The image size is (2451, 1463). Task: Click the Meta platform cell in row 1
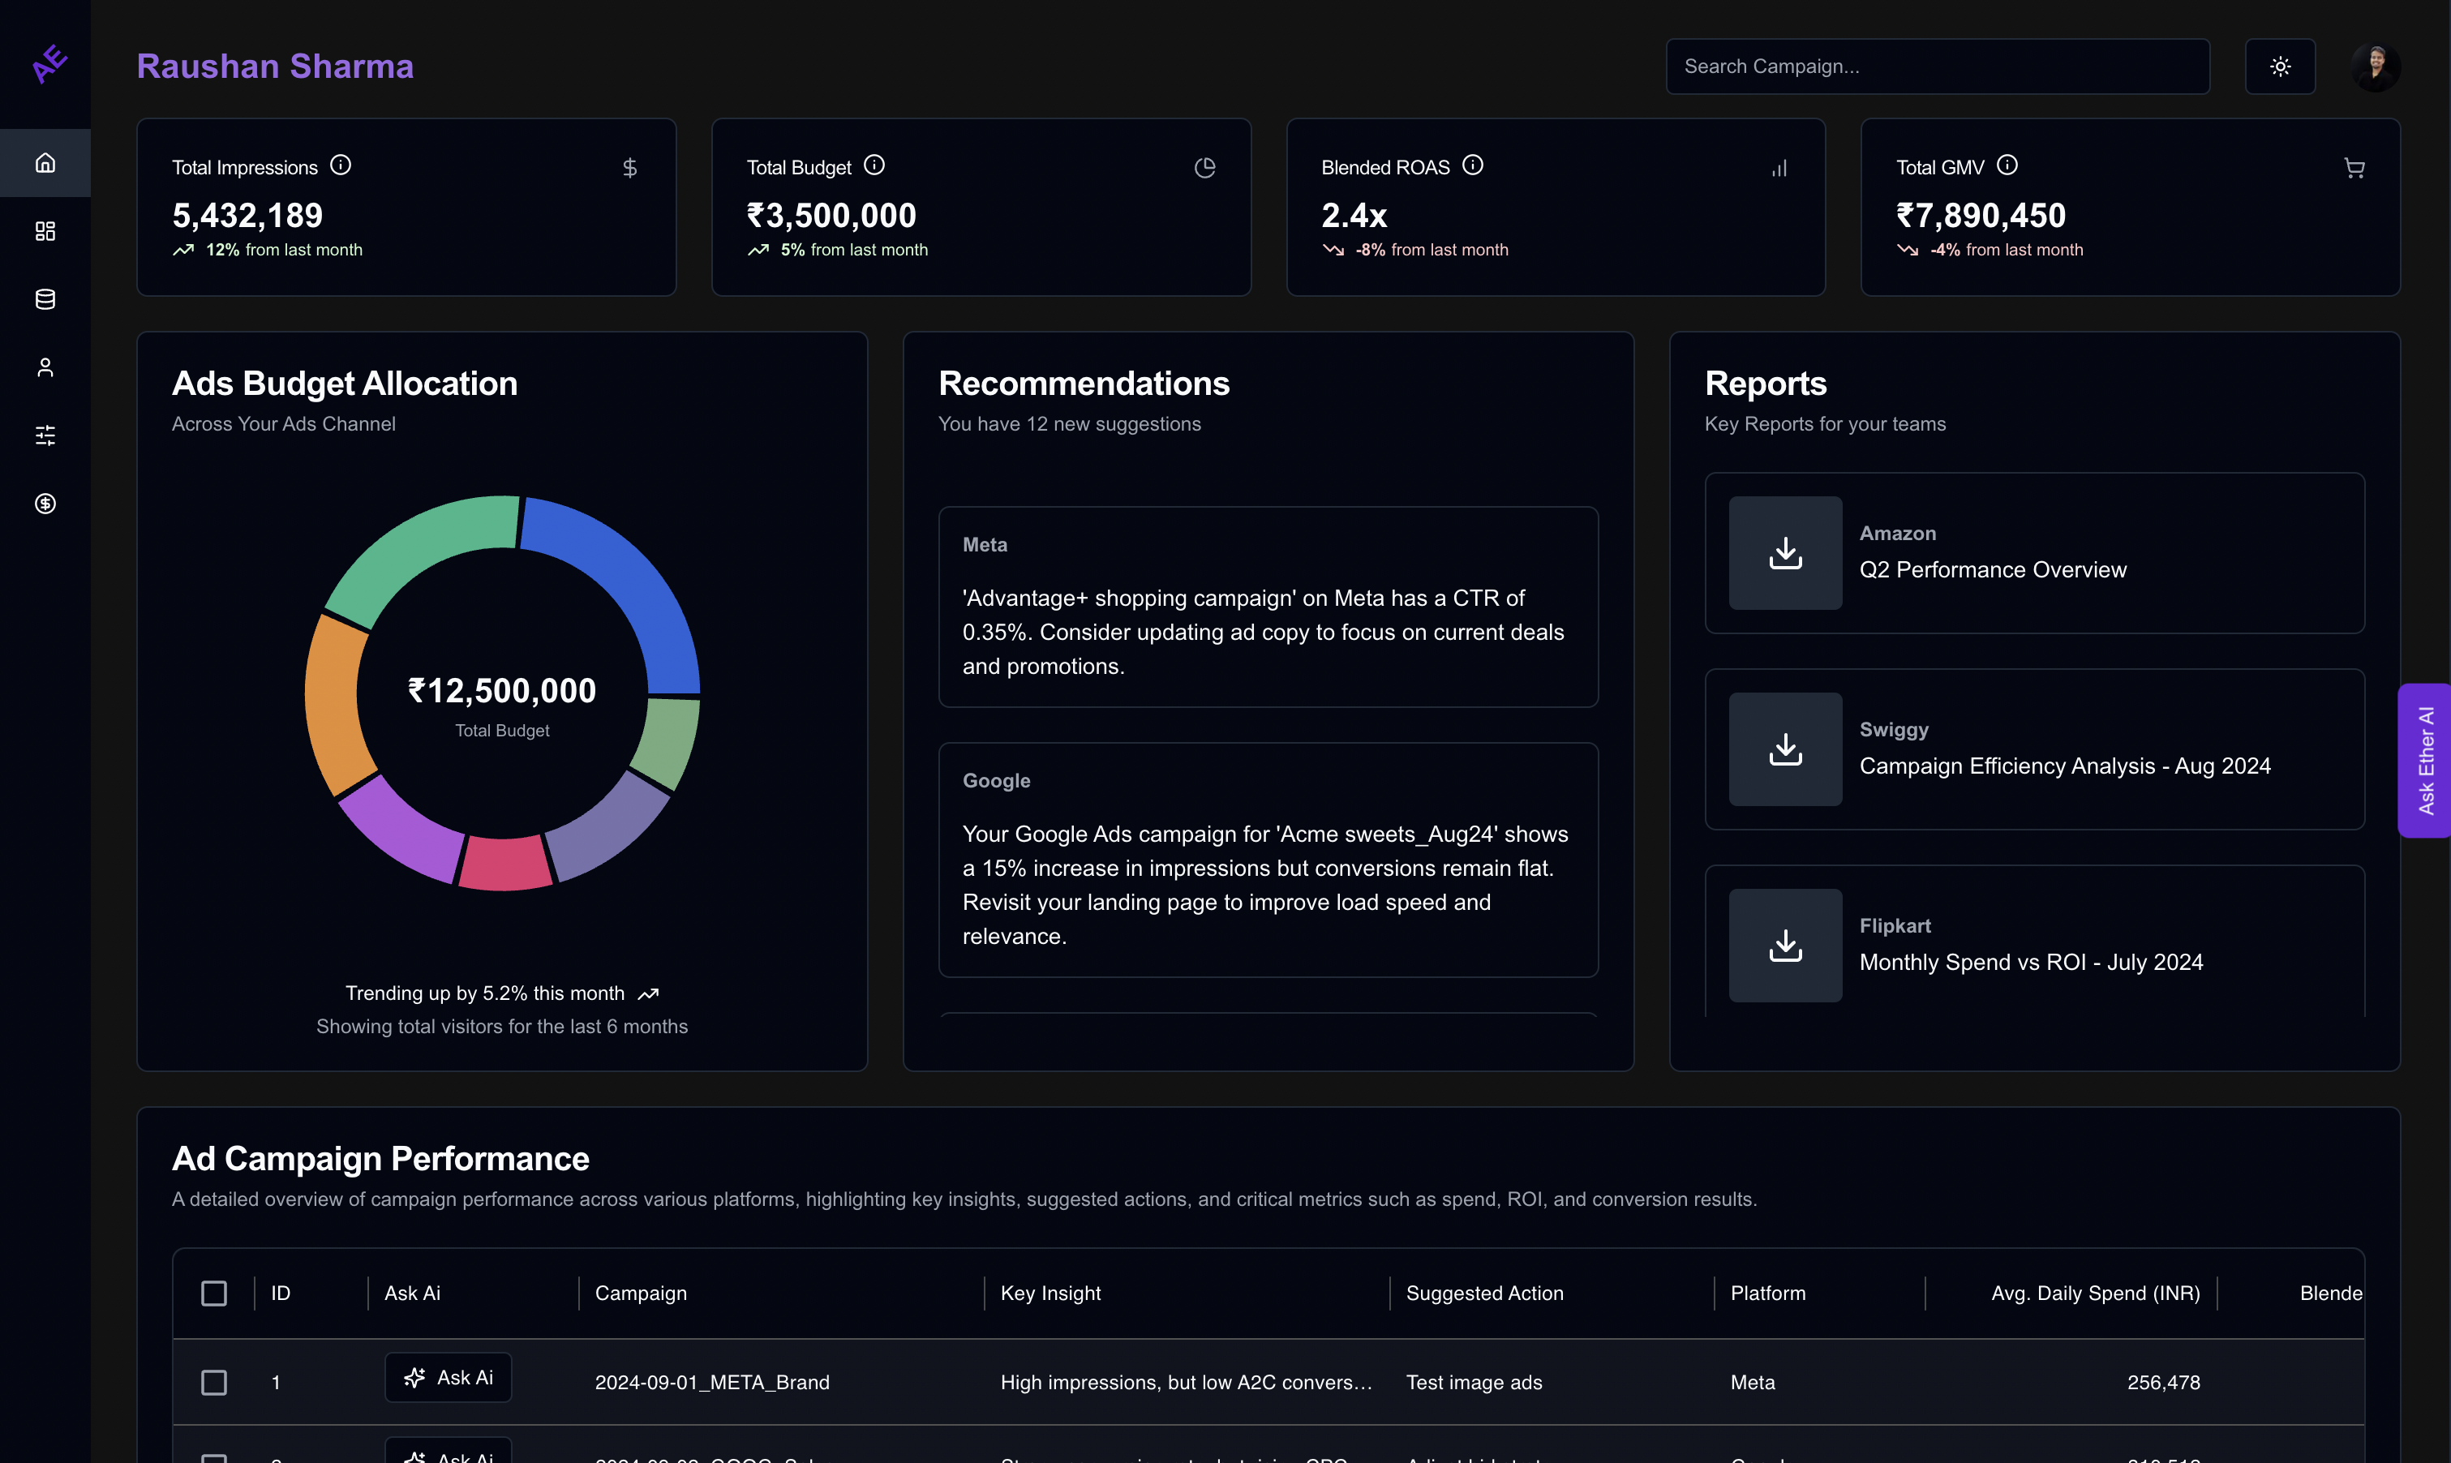click(1752, 1382)
